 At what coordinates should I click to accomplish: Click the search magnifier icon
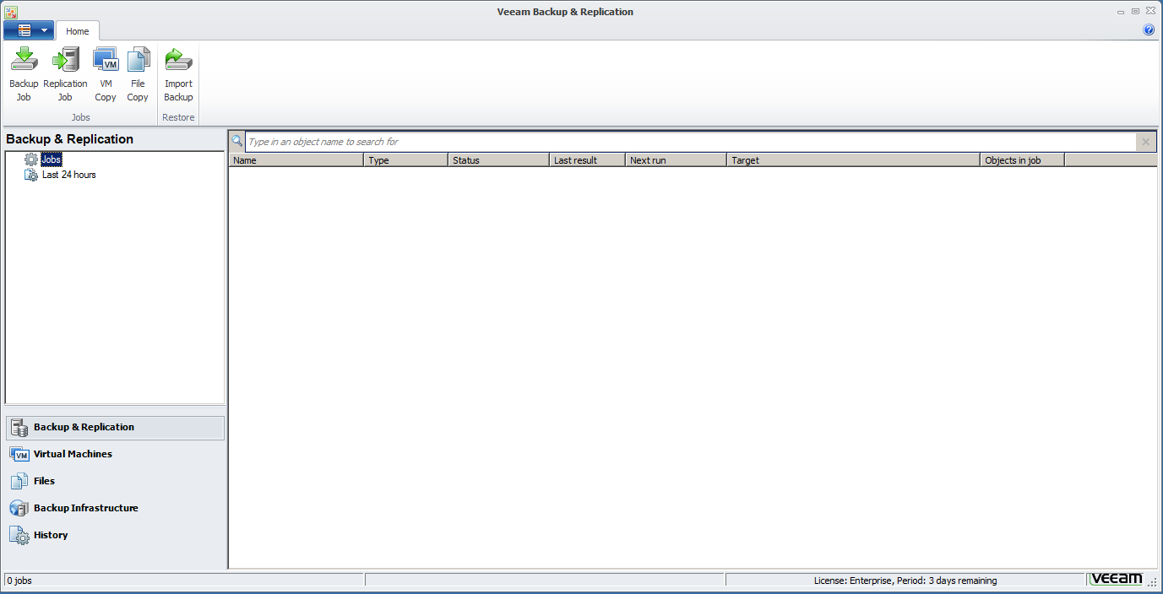point(236,141)
